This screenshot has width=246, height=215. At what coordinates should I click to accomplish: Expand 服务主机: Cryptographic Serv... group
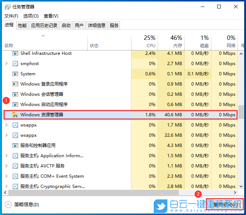[x=7, y=186]
